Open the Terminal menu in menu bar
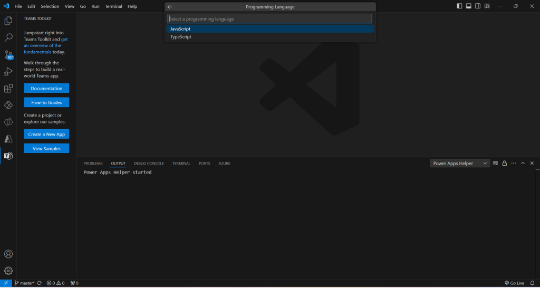540x288 pixels. [x=113, y=6]
